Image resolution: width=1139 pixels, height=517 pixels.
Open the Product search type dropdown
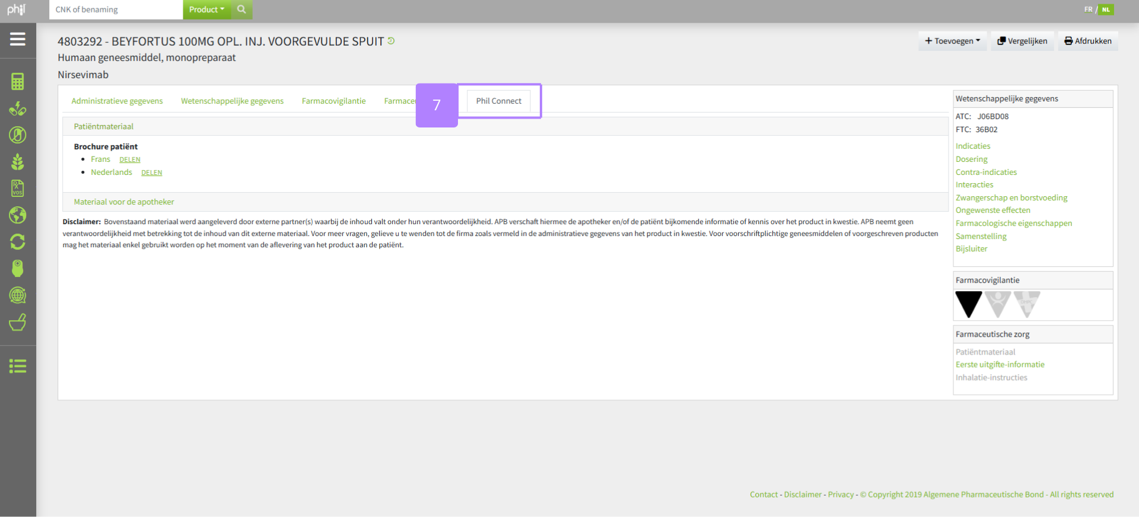click(207, 9)
